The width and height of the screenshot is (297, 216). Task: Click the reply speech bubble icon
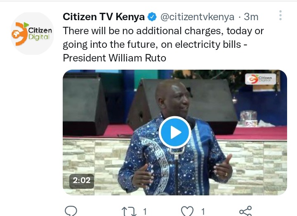[x=71, y=211]
